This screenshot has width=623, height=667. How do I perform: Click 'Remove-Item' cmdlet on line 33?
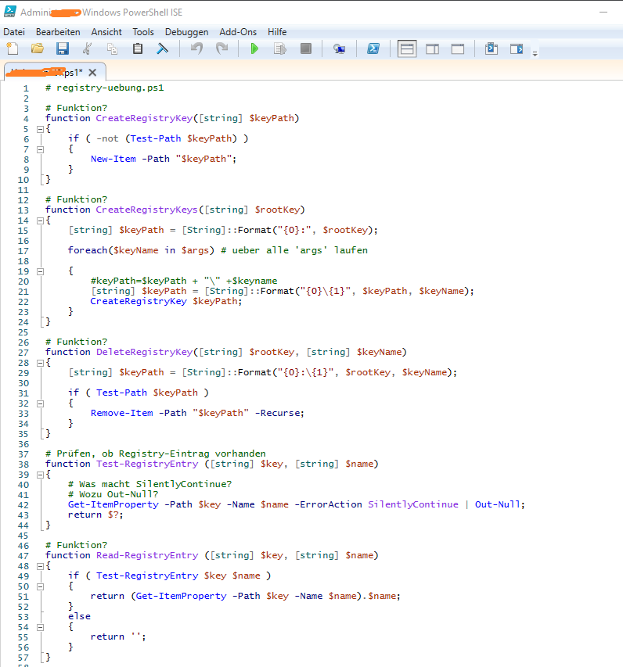122,413
